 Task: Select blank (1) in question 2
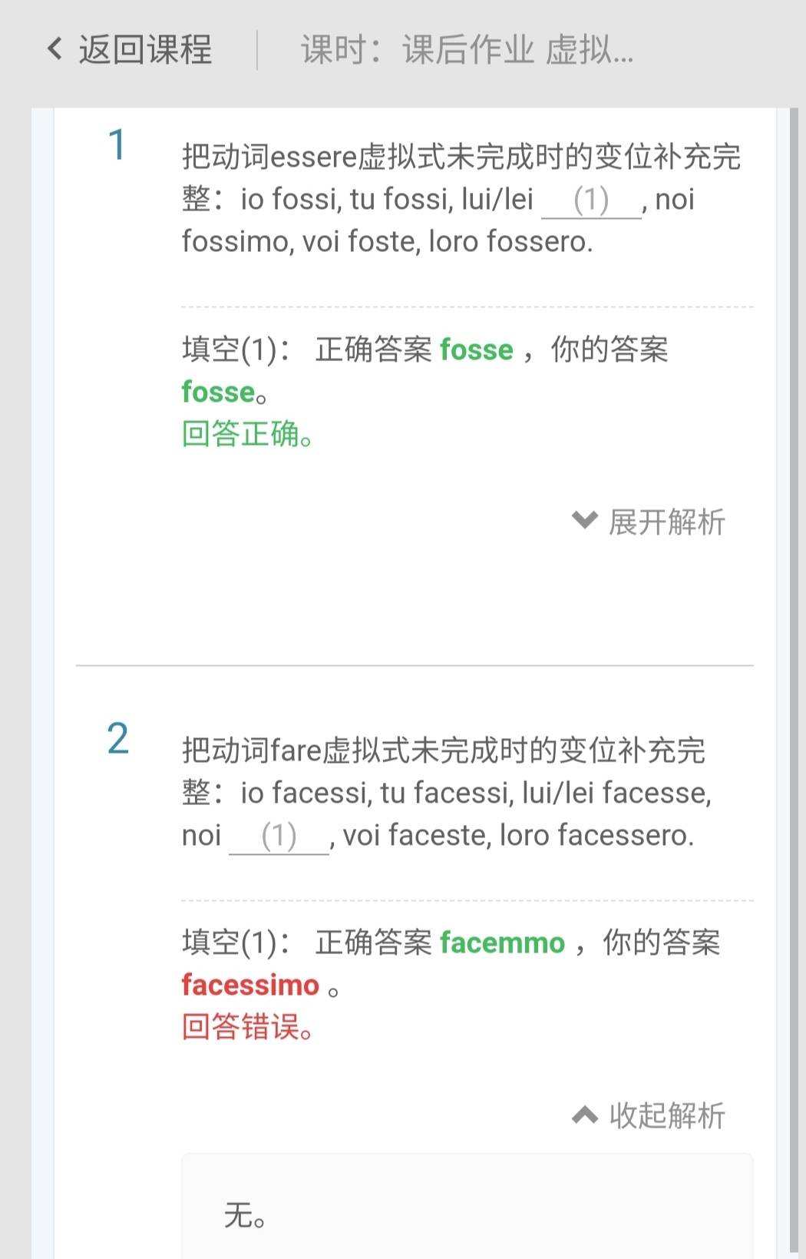(x=279, y=836)
